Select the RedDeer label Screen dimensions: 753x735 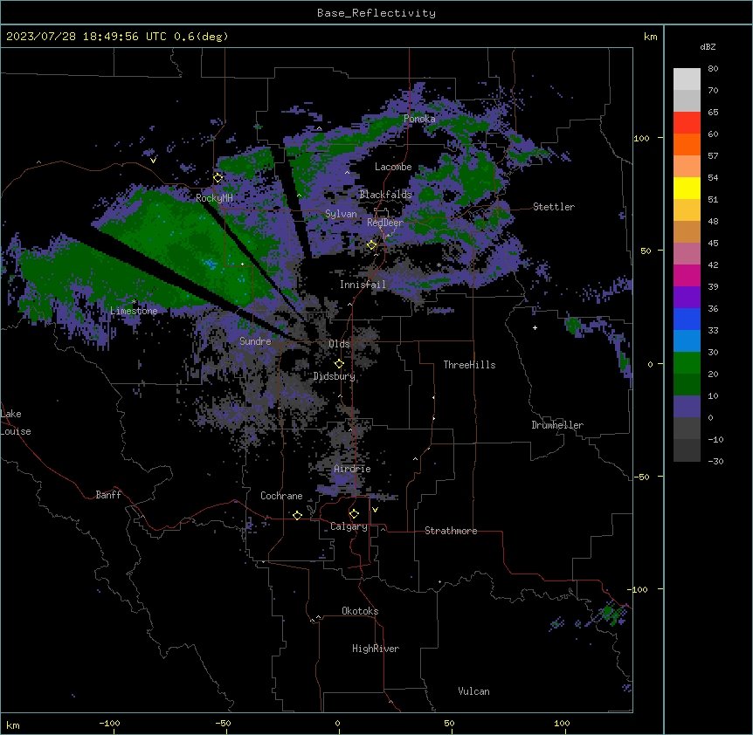pos(385,223)
